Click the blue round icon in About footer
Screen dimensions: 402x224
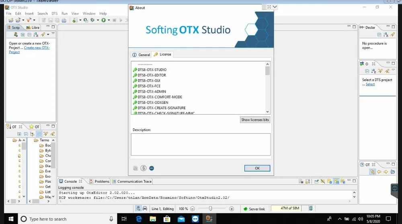coord(152,168)
